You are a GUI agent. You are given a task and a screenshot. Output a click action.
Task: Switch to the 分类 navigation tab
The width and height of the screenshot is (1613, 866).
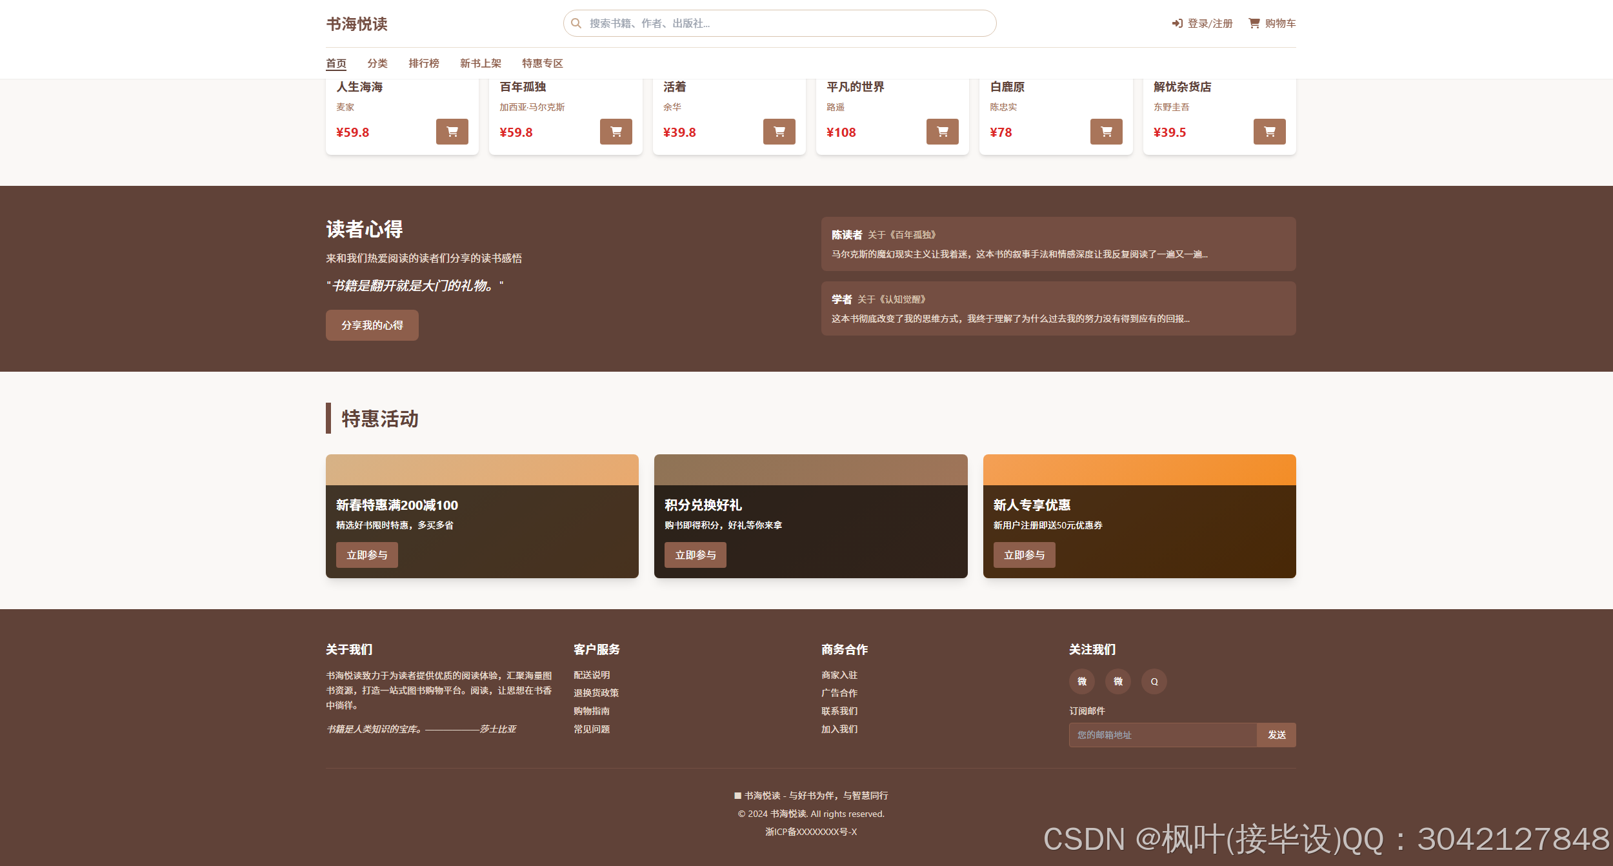tap(377, 63)
